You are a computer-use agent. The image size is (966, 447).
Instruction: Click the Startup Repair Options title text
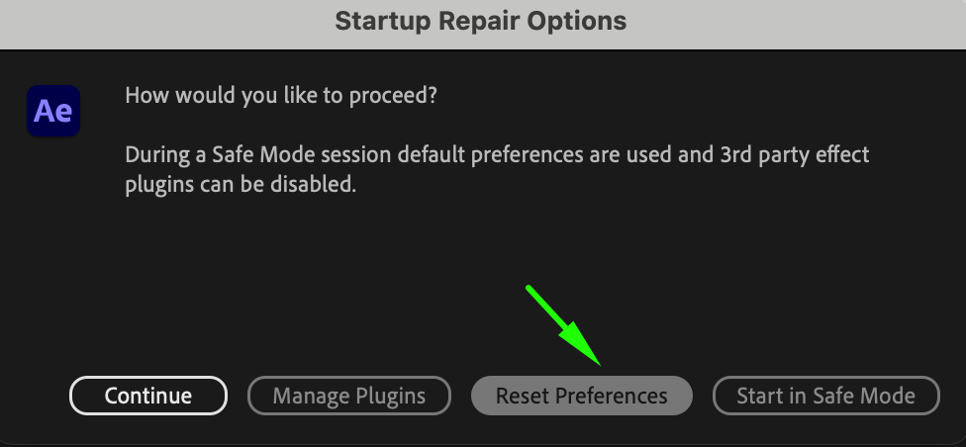point(480,21)
